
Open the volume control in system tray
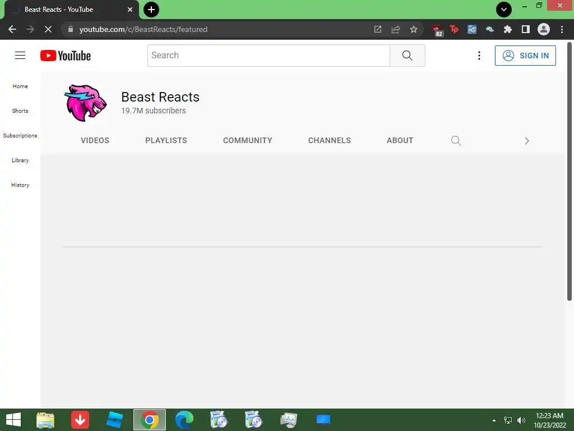(521, 420)
